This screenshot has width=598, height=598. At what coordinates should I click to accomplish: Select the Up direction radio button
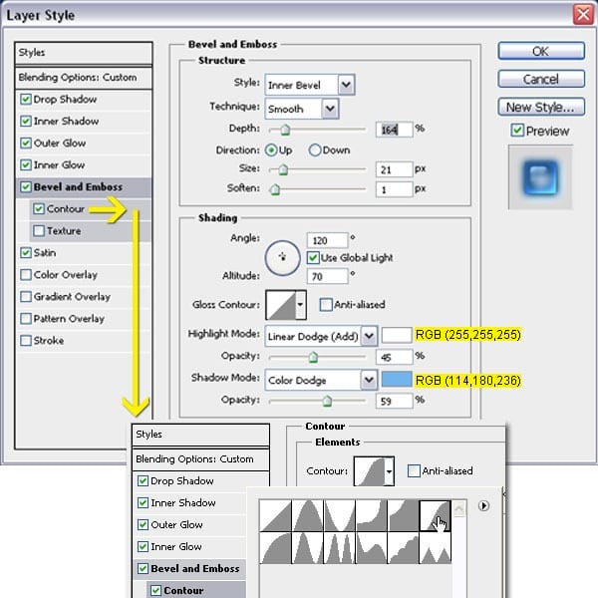click(271, 150)
